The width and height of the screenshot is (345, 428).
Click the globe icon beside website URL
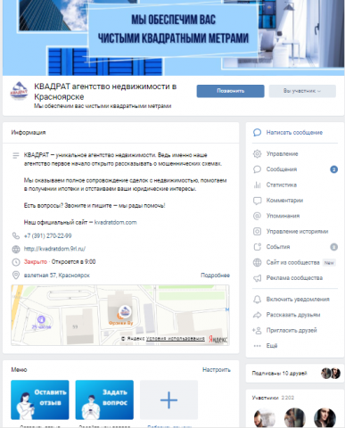pyautogui.click(x=16, y=249)
